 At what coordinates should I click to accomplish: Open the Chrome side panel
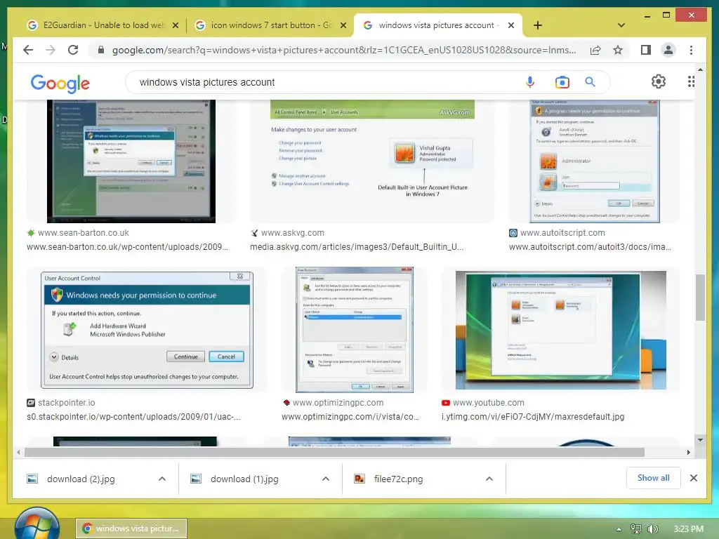[646, 50]
